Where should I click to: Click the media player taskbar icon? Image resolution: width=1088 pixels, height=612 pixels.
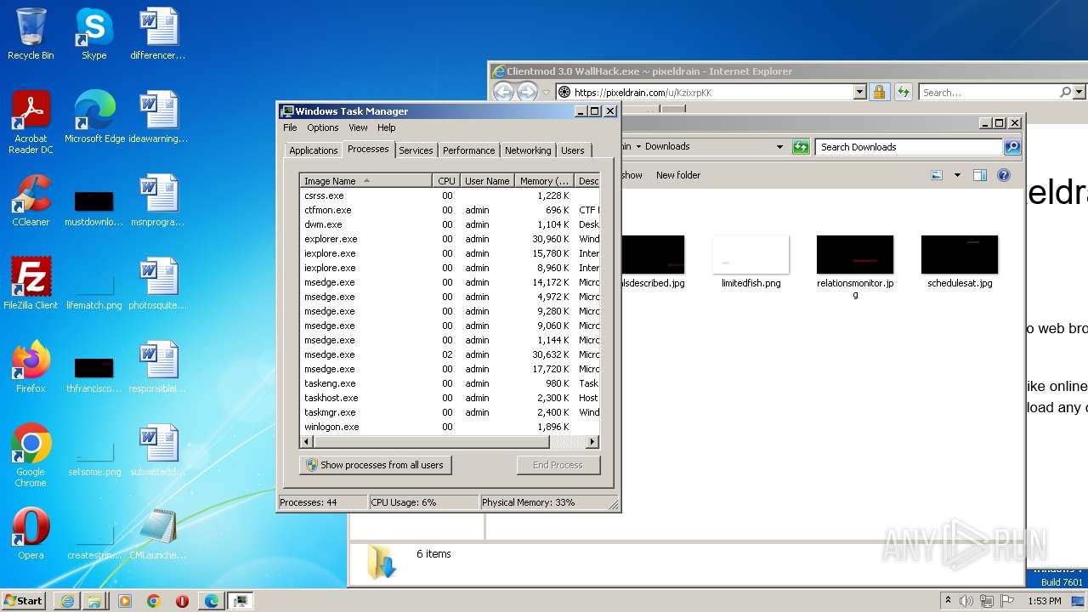point(125,601)
